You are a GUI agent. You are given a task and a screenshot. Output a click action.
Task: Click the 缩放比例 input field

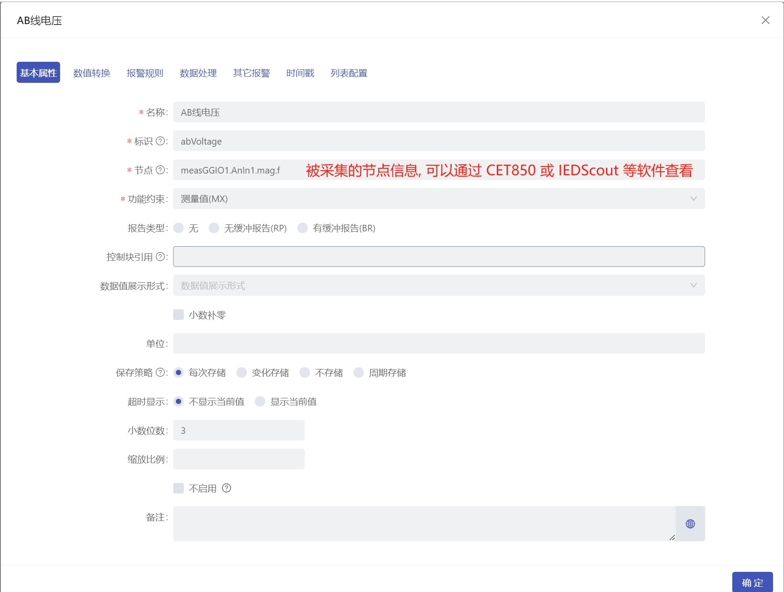click(x=239, y=459)
